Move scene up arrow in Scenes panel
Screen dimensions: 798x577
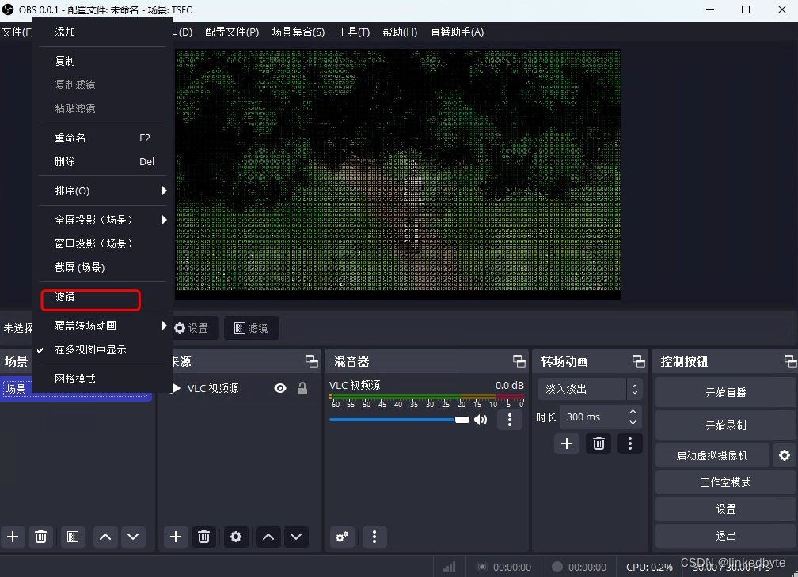pyautogui.click(x=105, y=537)
